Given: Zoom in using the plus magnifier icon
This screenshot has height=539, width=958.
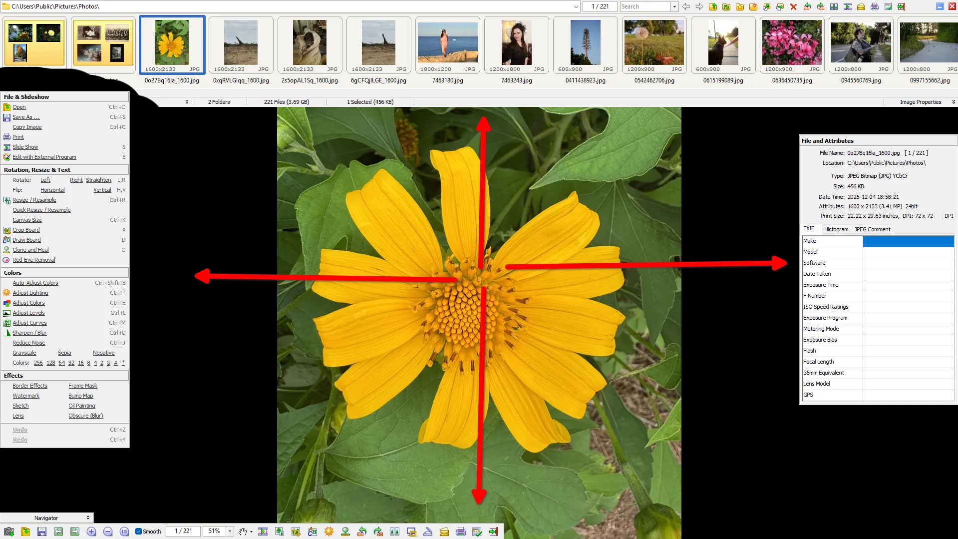Looking at the screenshot, I should pos(91,532).
